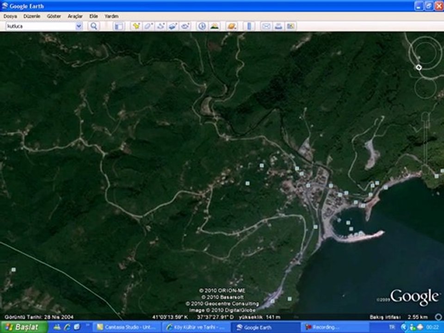Click the top of the zoom slider
This screenshot has width=444, height=333.
425,116
